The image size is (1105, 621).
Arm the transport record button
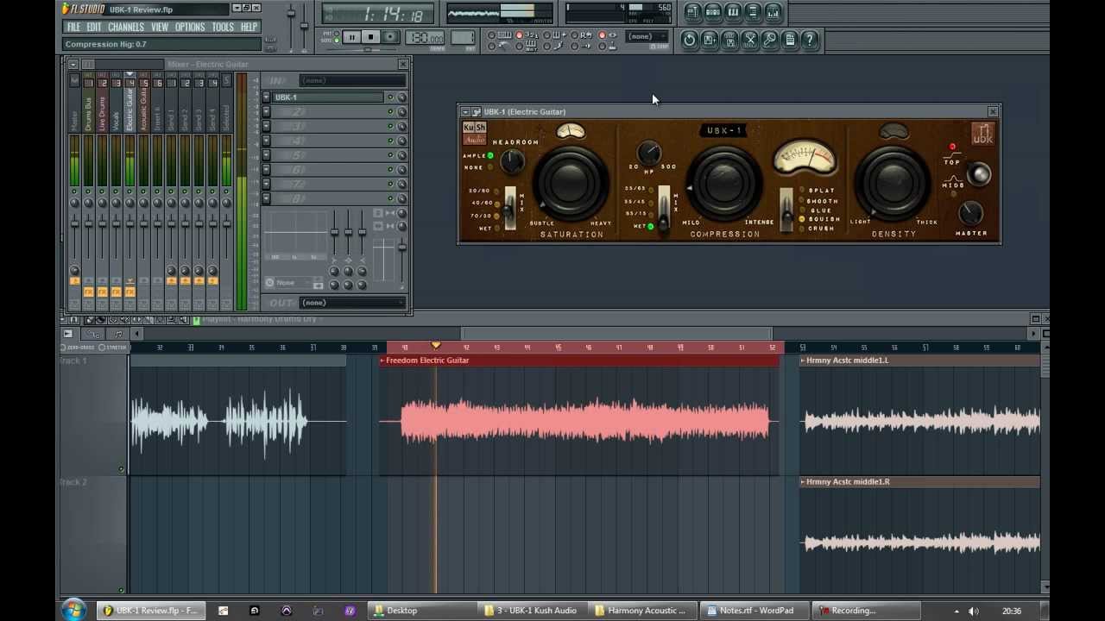(390, 37)
